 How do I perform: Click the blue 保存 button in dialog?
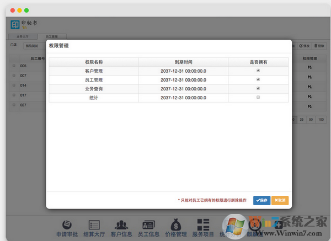pos(261,200)
